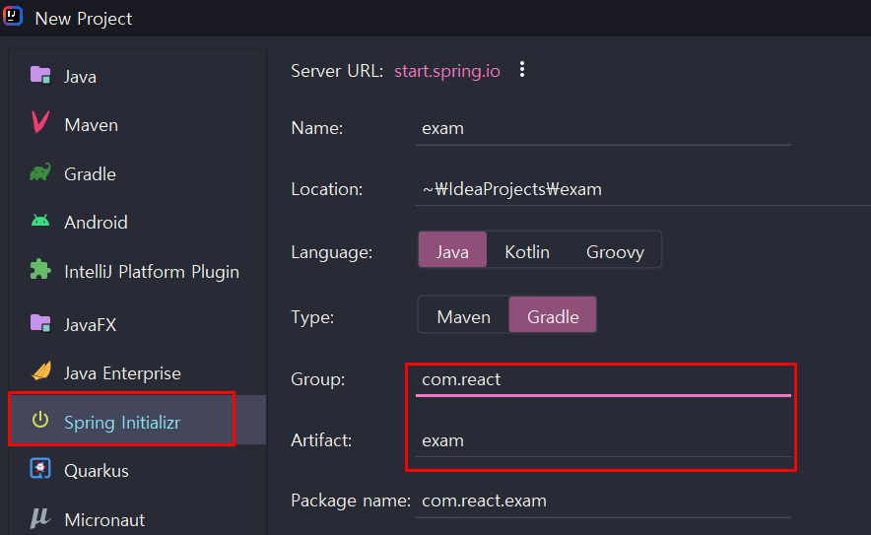Click the Type label

[x=312, y=317]
